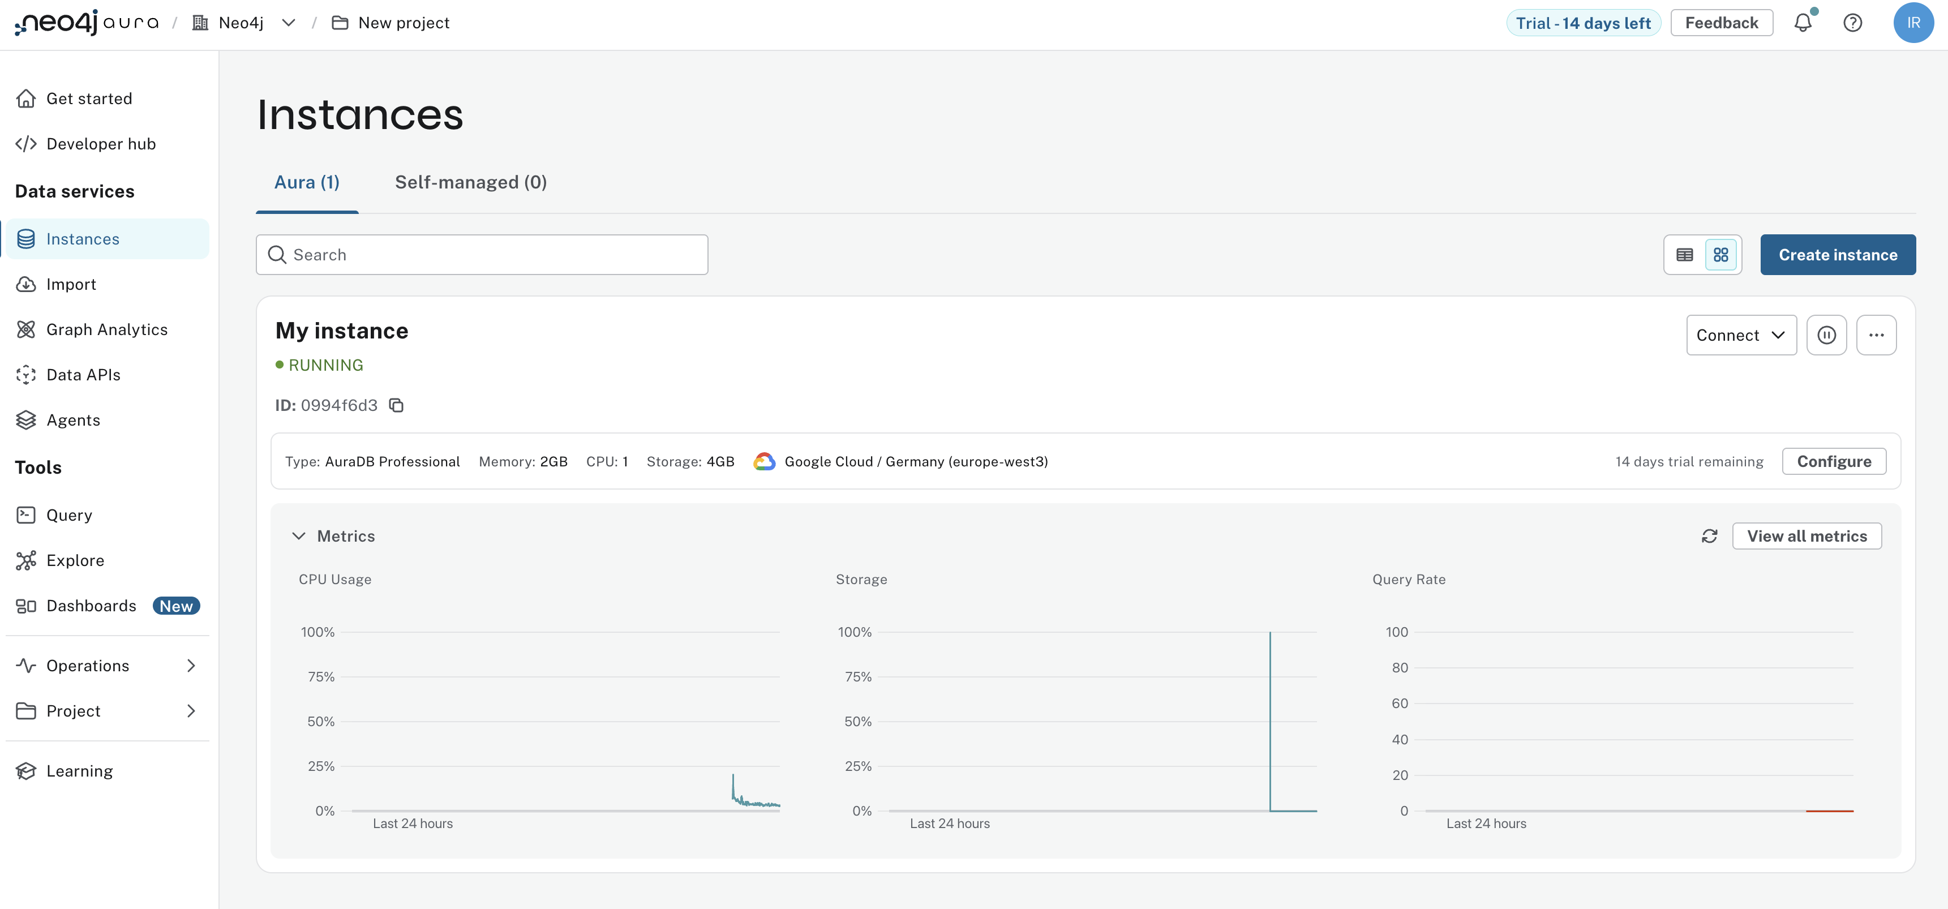Image resolution: width=1948 pixels, height=909 pixels.
Task: Open the help menu
Action: (x=1853, y=23)
